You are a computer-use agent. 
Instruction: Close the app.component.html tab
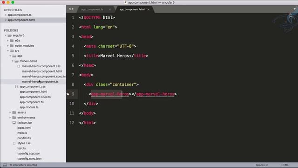click(x=148, y=9)
